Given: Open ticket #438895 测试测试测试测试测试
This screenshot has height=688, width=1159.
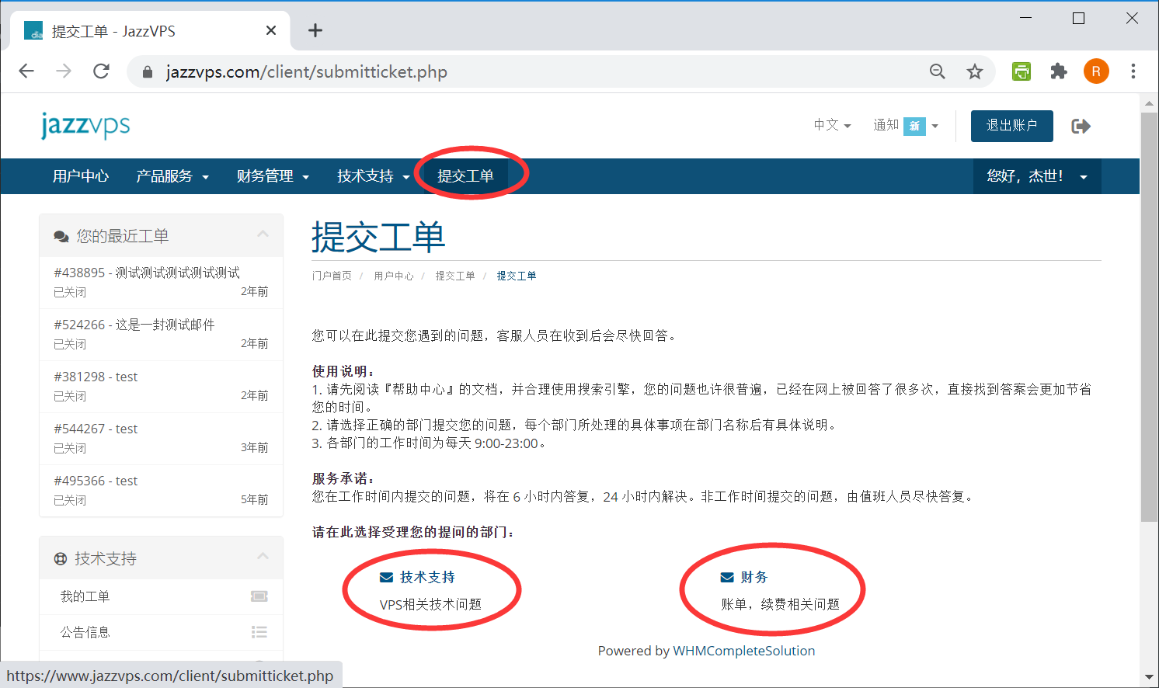Looking at the screenshot, I should pos(161,282).
